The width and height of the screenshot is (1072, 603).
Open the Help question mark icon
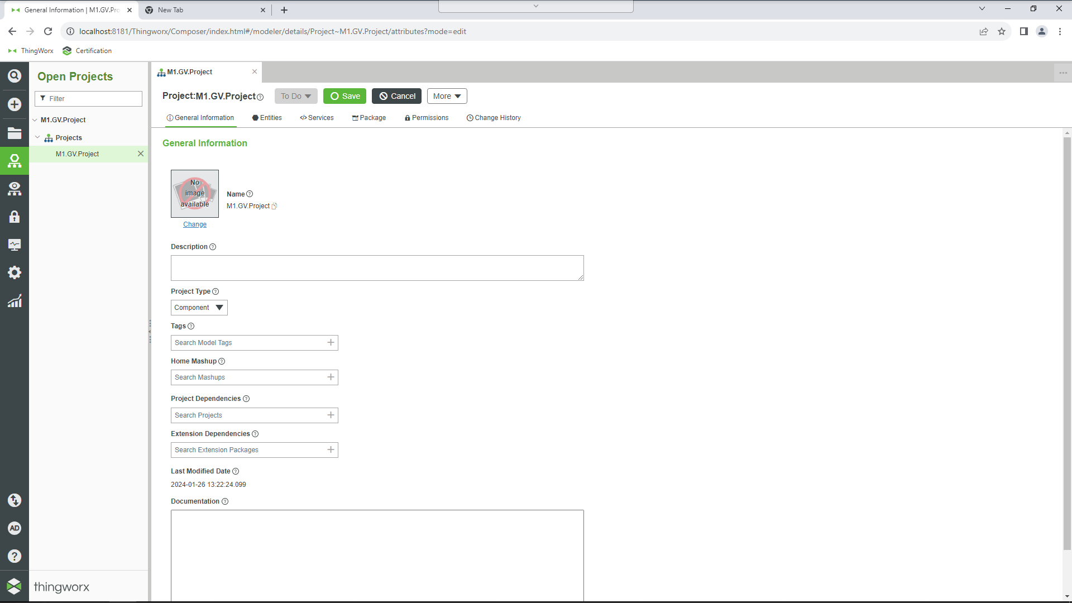point(15,556)
